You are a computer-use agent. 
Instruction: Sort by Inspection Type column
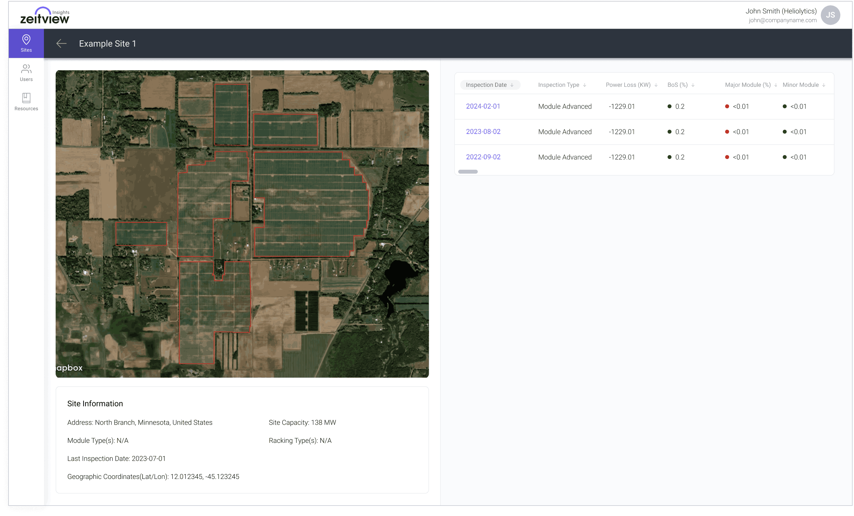click(x=562, y=85)
